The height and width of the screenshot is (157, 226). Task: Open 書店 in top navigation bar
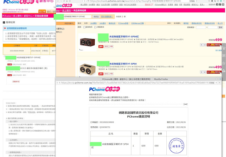coord(98,5)
